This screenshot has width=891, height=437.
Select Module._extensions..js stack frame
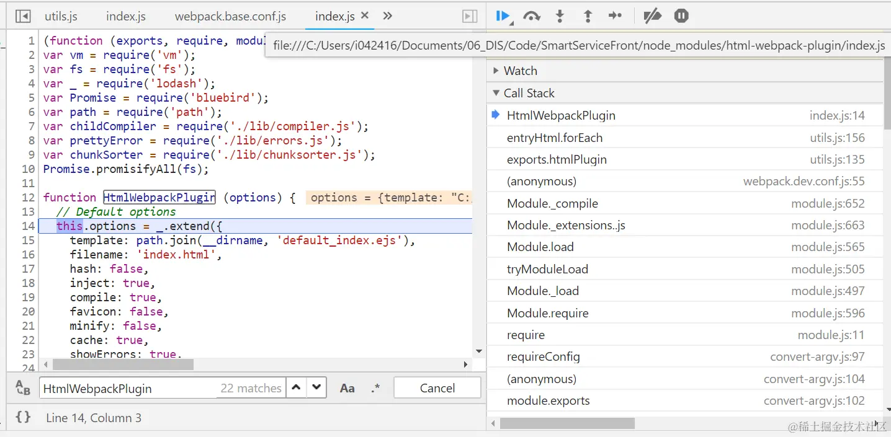tap(684, 225)
